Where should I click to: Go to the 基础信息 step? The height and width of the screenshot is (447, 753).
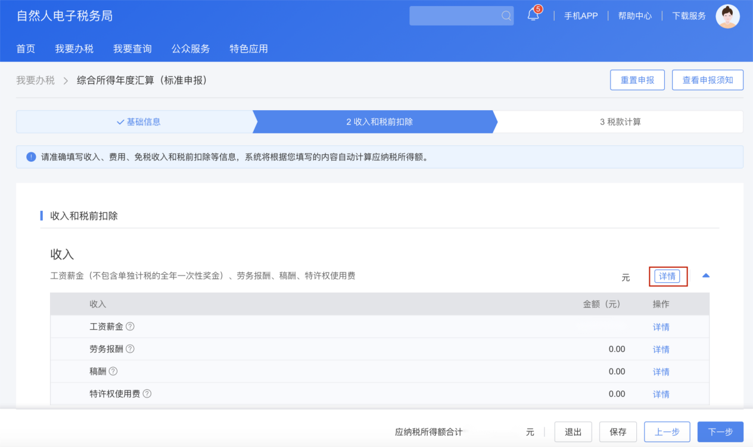click(x=138, y=122)
